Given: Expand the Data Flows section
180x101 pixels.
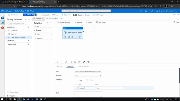Looking at the screenshot, I should 7,44.
